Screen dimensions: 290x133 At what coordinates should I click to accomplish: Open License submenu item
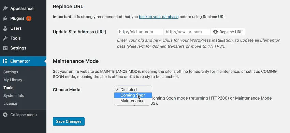click(10, 103)
